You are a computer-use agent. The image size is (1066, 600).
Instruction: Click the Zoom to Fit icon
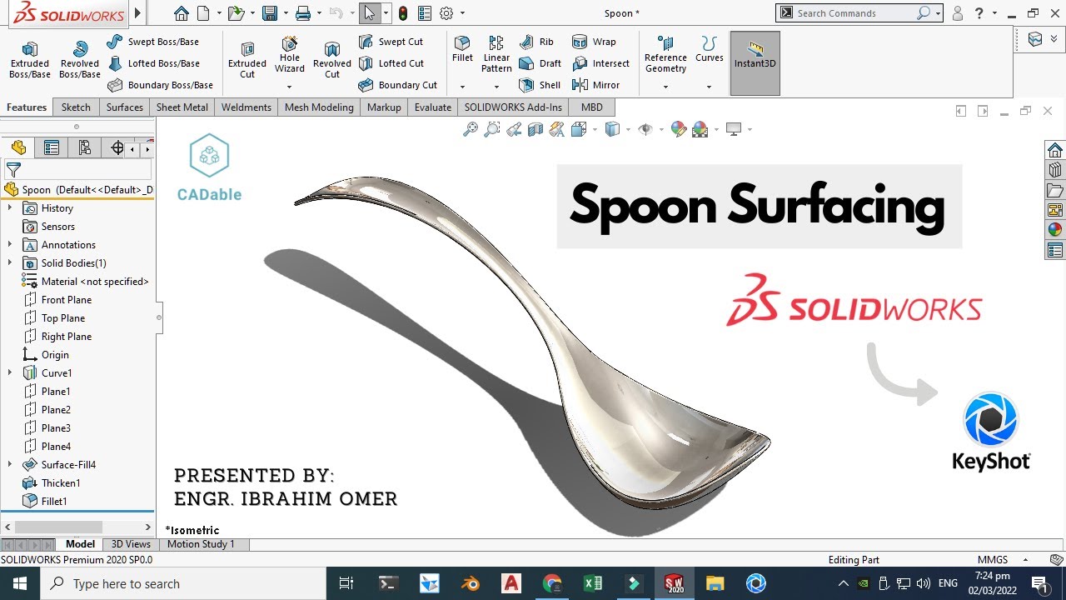pos(471,129)
